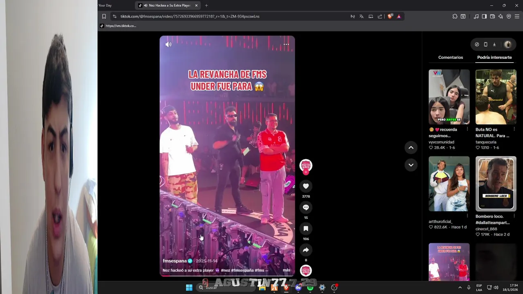
Task: Go to previous video with up arrow
Action: (x=411, y=147)
